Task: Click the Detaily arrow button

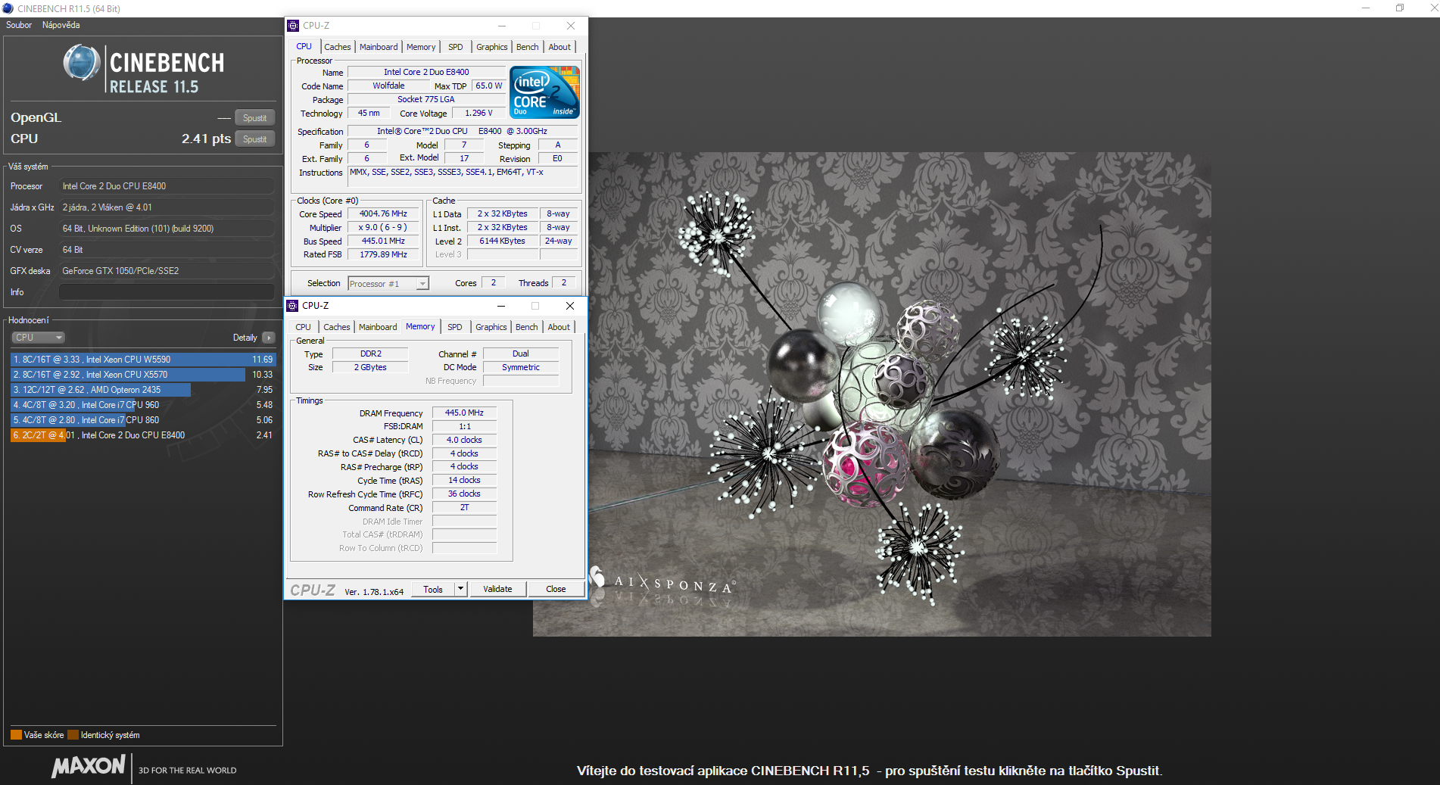Action: point(269,338)
